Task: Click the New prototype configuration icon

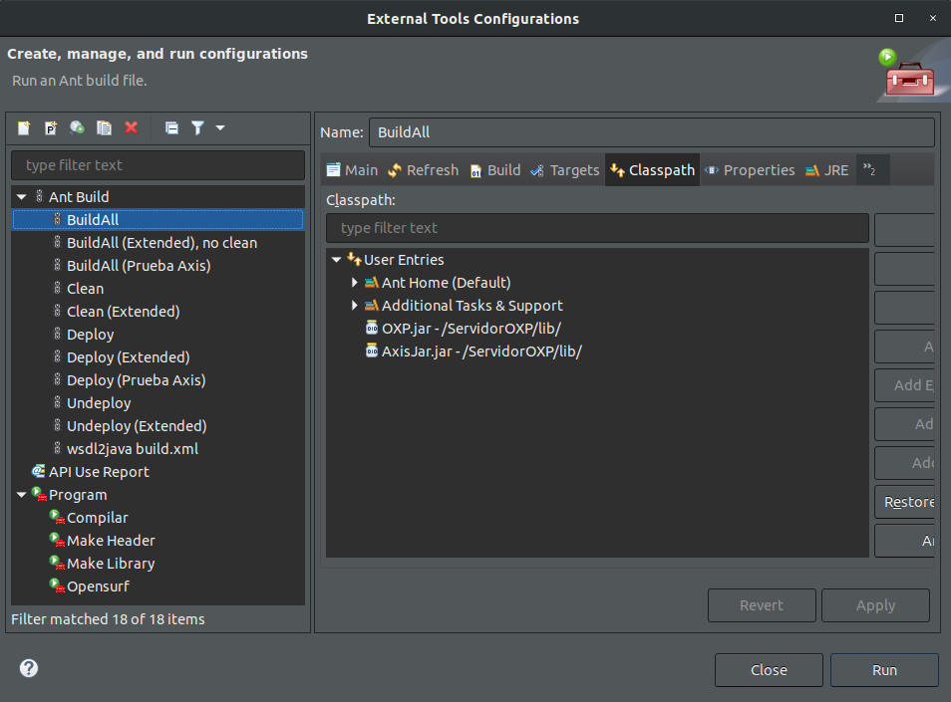Action: pyautogui.click(x=50, y=127)
